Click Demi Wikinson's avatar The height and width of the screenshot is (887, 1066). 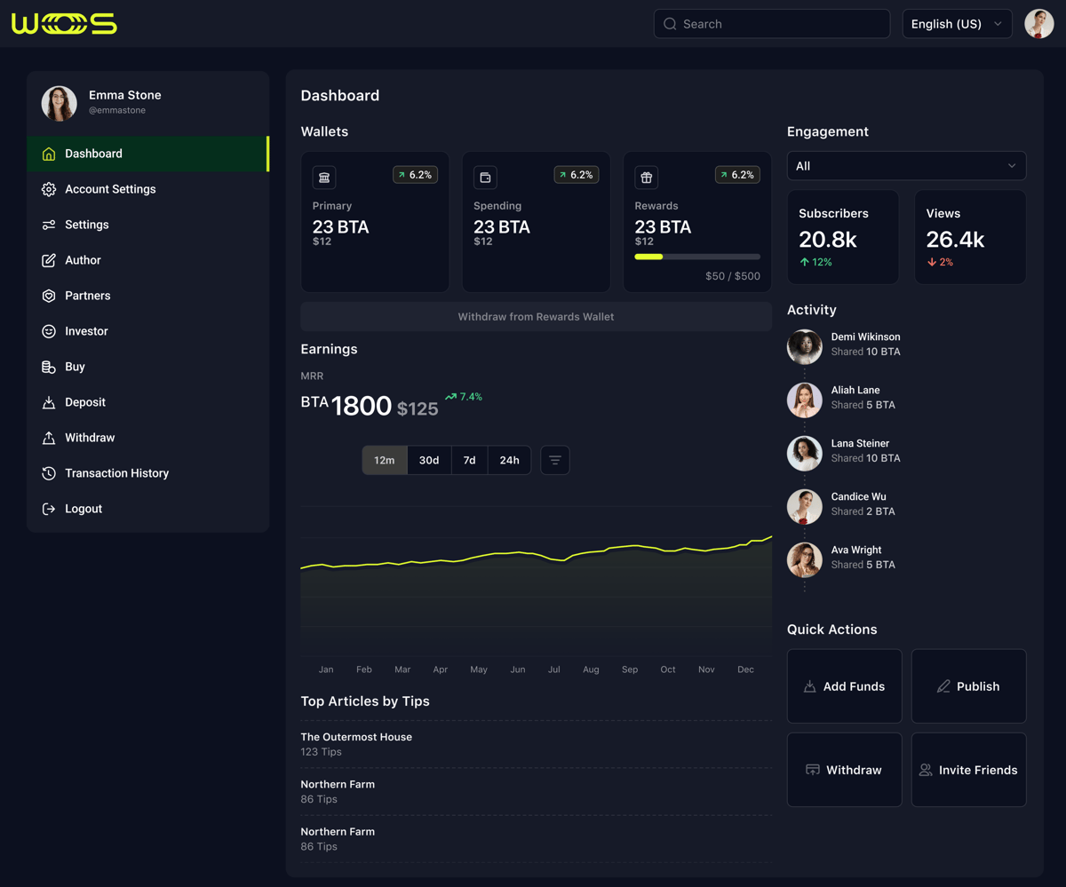coord(805,346)
